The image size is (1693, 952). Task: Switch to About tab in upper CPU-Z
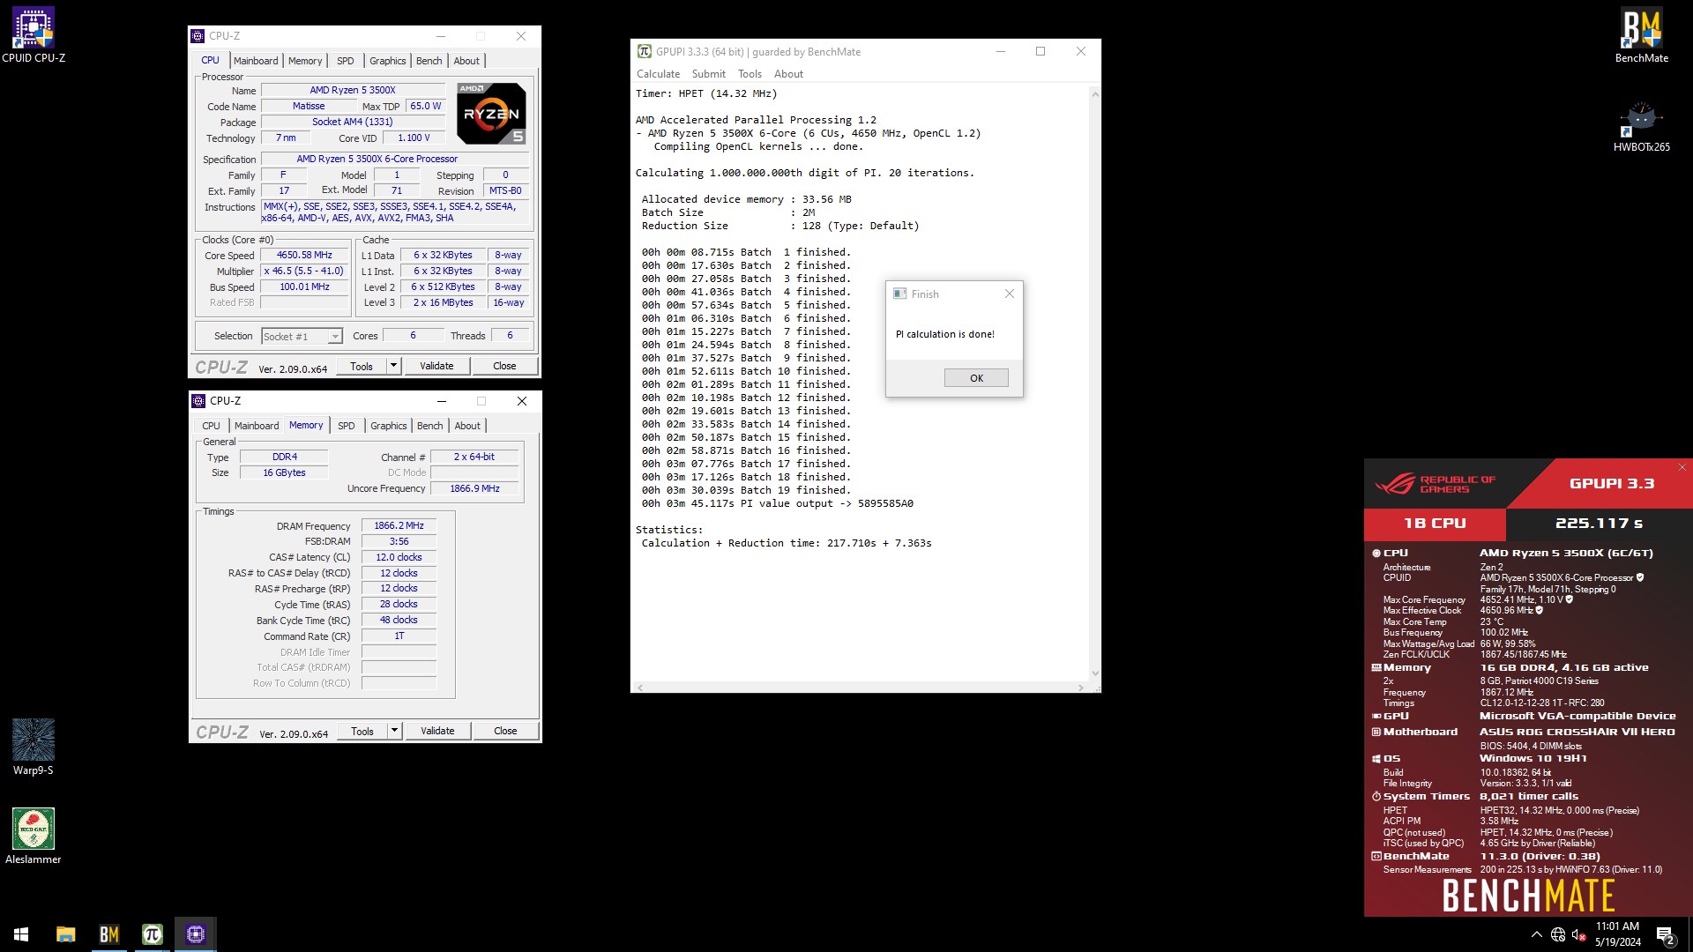coord(466,61)
